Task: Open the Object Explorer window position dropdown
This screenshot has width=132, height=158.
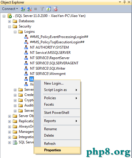Action: (x=120, y=2)
